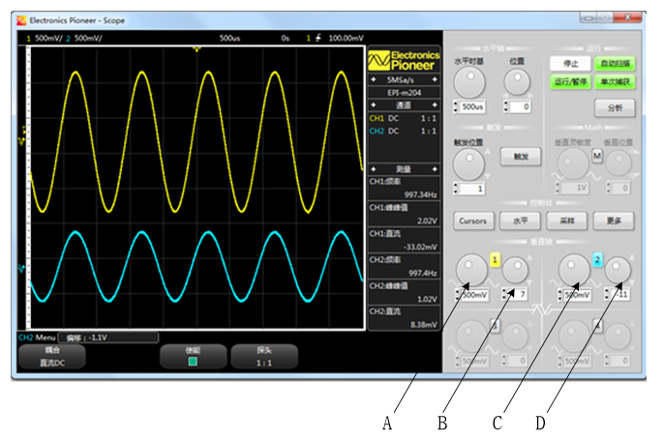Image resolution: width=663 pixels, height=440 pixels.
Task: Click the 运行/暂停 run/pause button
Action: (570, 82)
